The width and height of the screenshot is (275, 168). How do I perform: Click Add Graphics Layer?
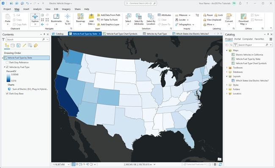point(108,25)
